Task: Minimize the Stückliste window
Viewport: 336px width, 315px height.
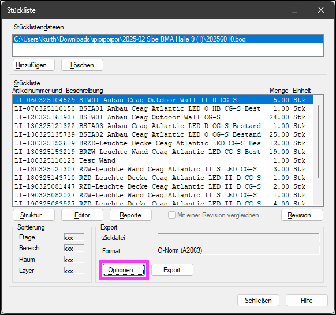Action: [268, 10]
